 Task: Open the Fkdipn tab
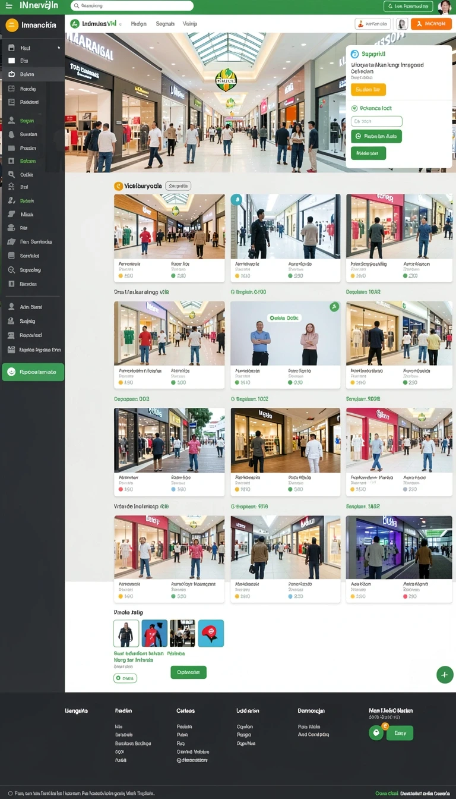pos(138,24)
